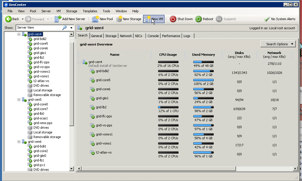
Task: Open the Forward history dropdown arrow
Action: coord(48,19)
